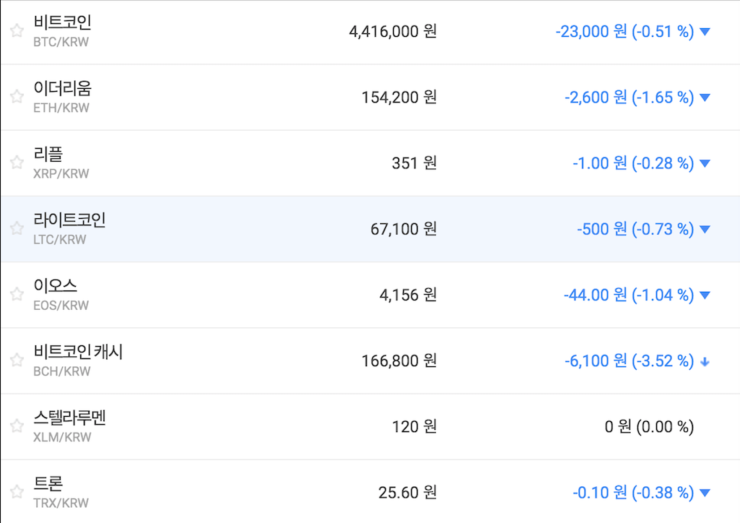The image size is (740, 523).
Task: Click the star icon next to LTC/KRW
Action: 17,228
